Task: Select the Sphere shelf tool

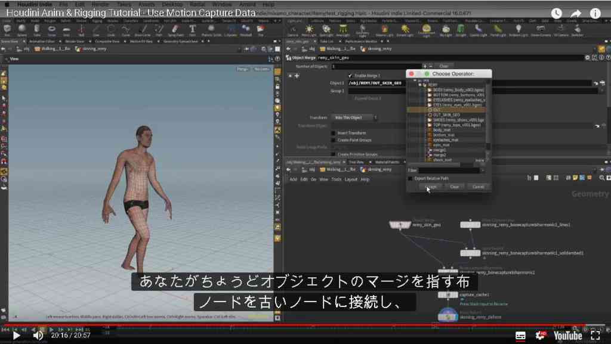Action: 22,30
